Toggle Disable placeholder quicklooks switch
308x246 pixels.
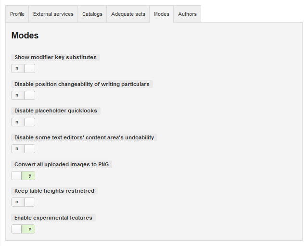pos(23,122)
